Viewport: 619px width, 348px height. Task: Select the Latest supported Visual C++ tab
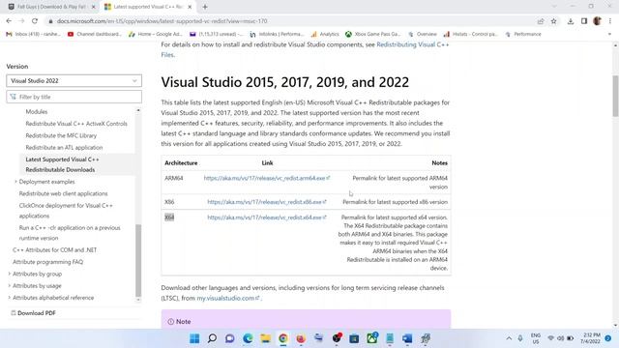tap(148, 7)
